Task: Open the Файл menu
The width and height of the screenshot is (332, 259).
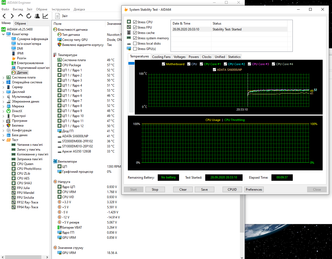Action: pos(5,9)
